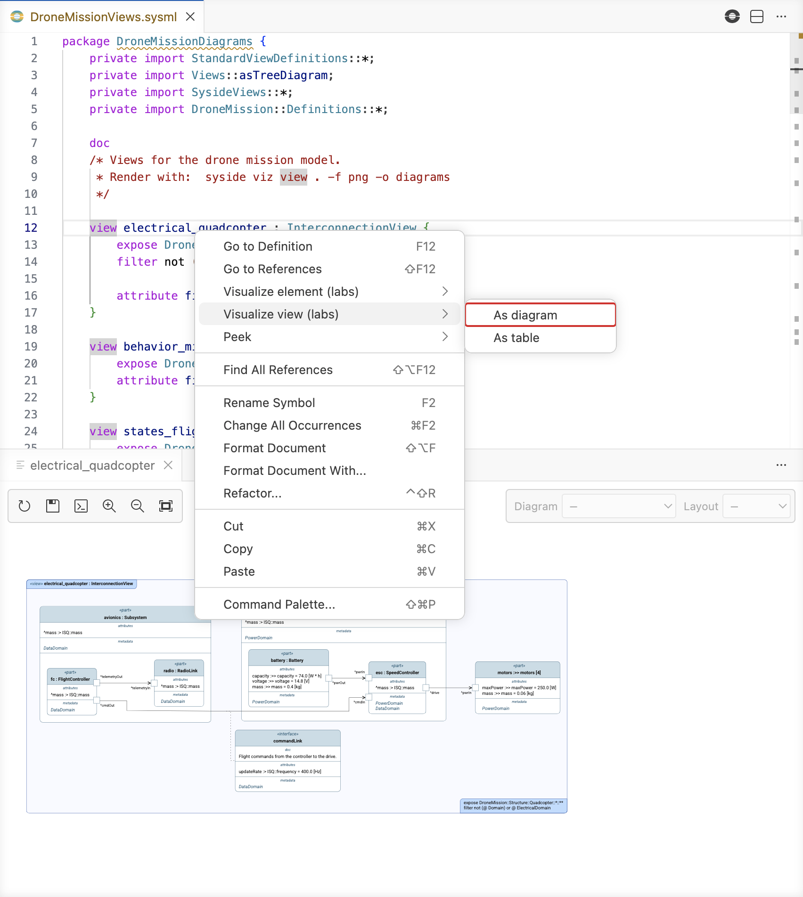Select Format Document With...
Viewport: 803px width, 897px height.
click(x=329, y=471)
